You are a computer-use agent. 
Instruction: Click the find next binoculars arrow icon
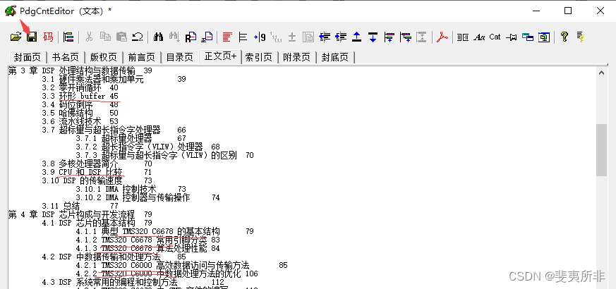click(174, 37)
